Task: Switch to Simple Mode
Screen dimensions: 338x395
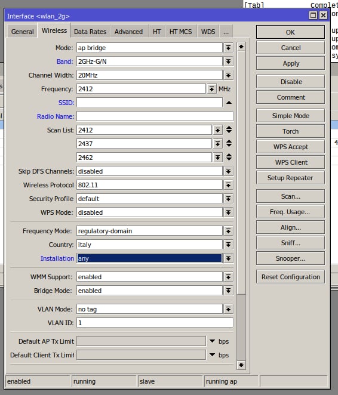Action: [290, 116]
